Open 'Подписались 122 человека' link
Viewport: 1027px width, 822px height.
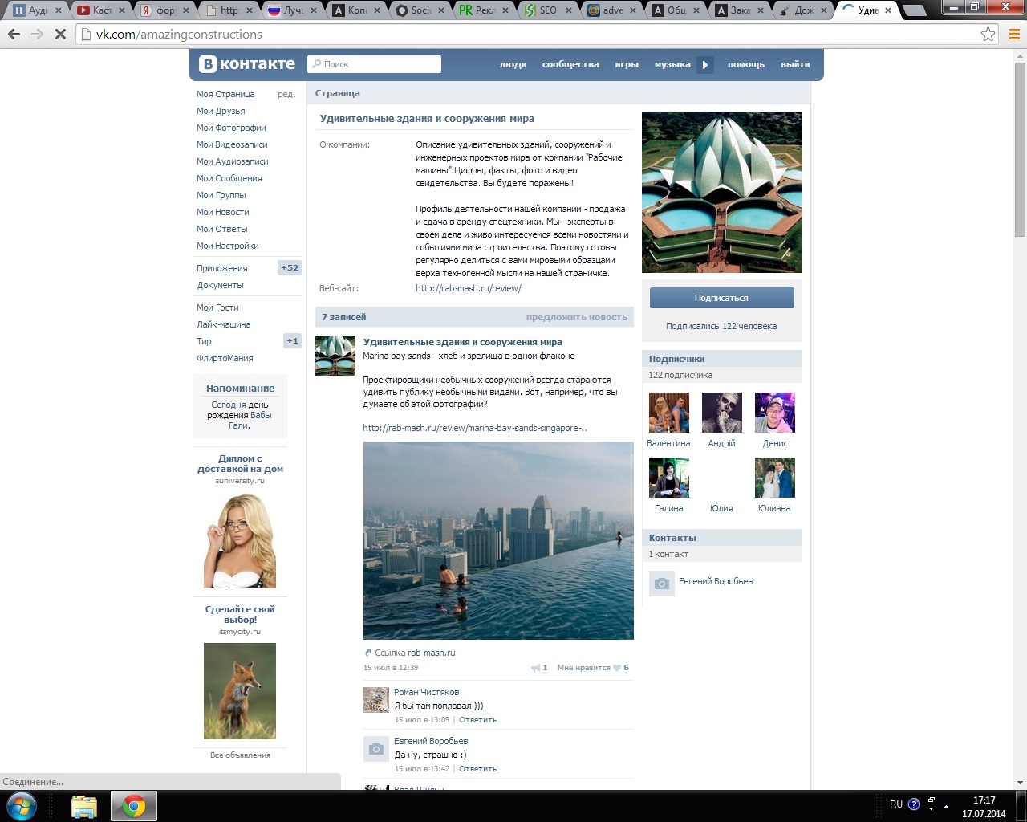coord(721,326)
